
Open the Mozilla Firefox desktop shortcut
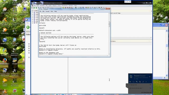pos(5,61)
